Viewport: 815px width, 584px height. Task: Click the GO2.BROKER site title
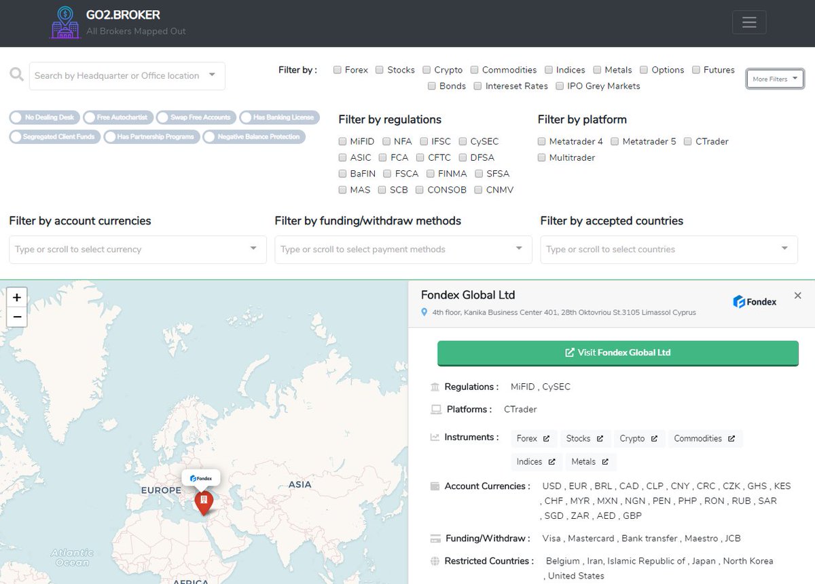[x=123, y=14]
